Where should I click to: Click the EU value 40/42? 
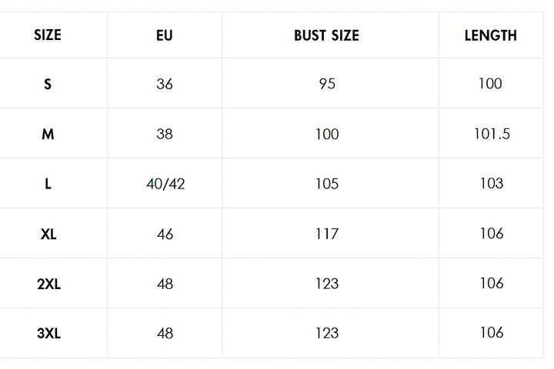(x=165, y=184)
